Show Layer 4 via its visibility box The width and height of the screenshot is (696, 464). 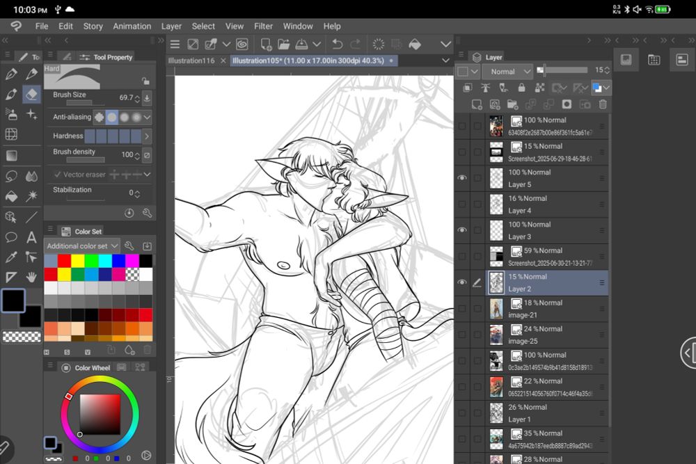[462, 204]
